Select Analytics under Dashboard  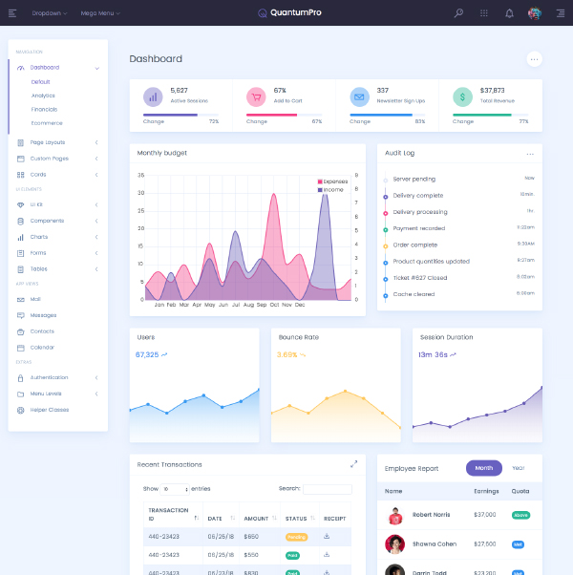[x=43, y=96]
